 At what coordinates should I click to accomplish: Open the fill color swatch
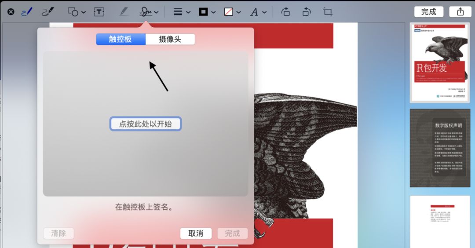coord(228,12)
